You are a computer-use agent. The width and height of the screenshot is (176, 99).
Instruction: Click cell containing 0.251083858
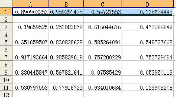66,27
